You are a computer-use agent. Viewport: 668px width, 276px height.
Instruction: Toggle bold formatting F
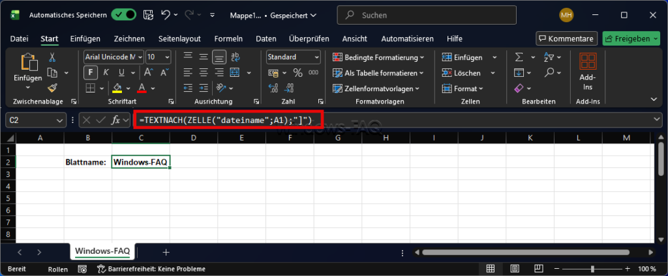tap(90, 72)
